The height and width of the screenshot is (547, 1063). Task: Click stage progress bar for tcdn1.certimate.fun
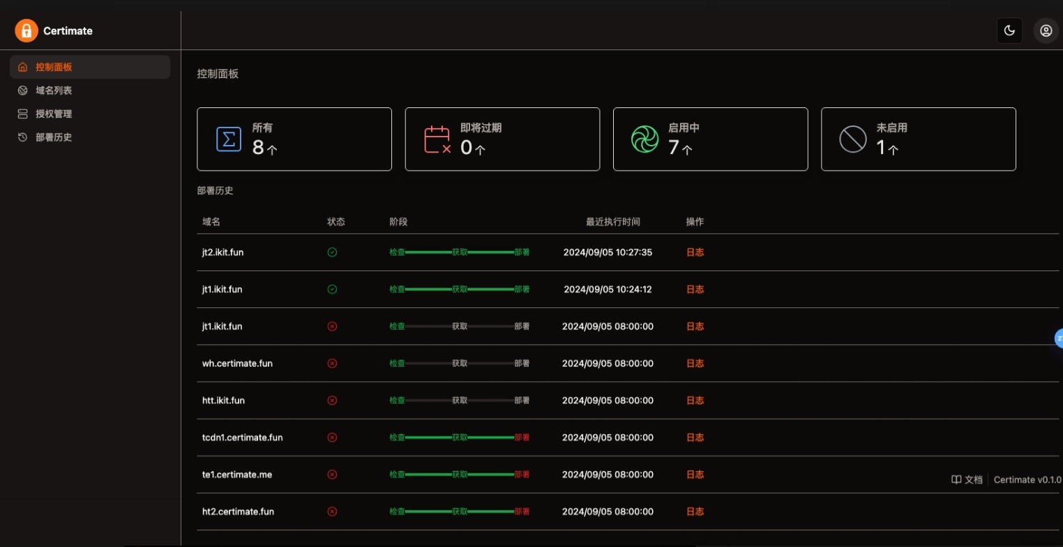click(460, 438)
